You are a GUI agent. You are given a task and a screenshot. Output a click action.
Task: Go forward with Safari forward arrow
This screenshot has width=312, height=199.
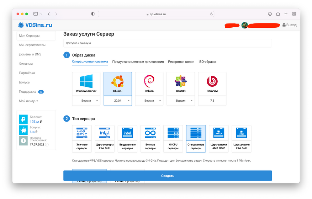pos(56,14)
